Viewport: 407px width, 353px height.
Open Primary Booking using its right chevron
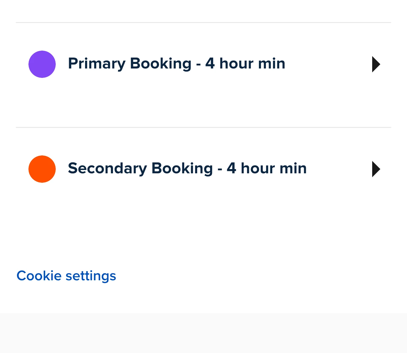point(376,64)
